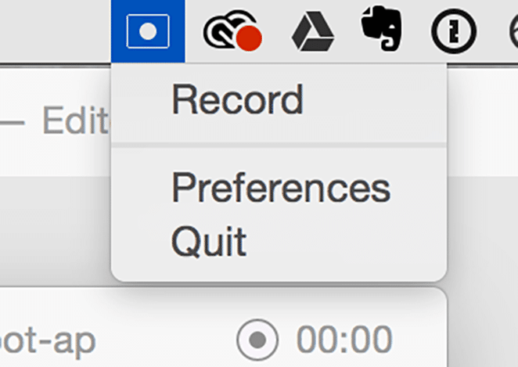
Task: Click the screen recorder menu bar icon
Action: 148,31
